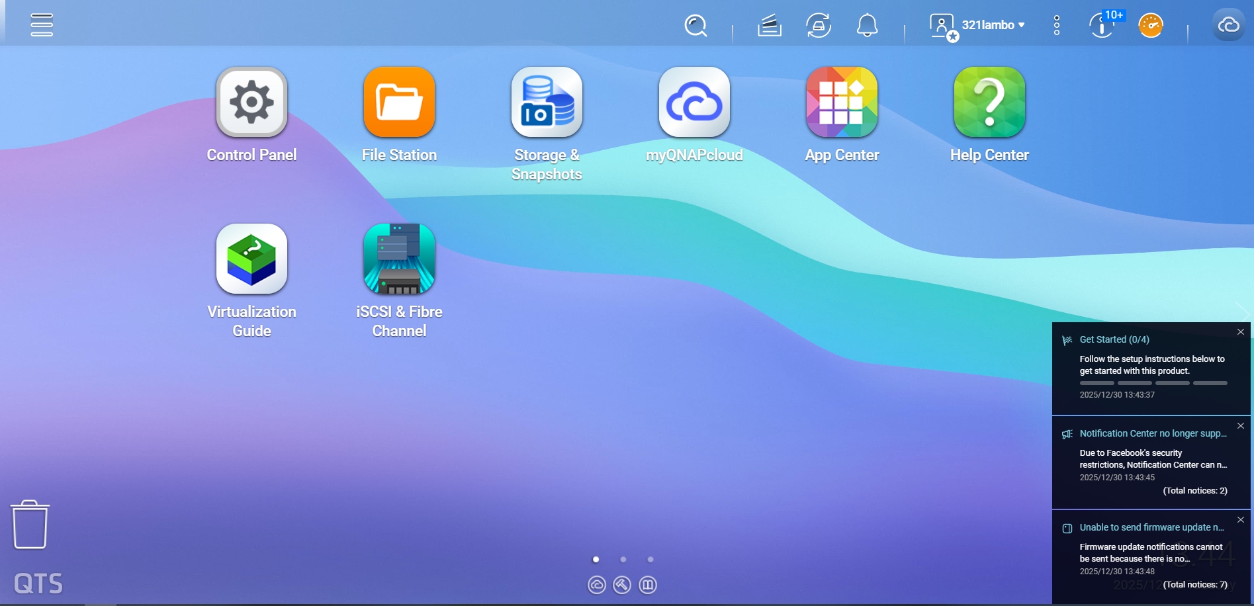The image size is (1254, 606).
Task: Click the Get Started progress bar
Action: 1153,383
